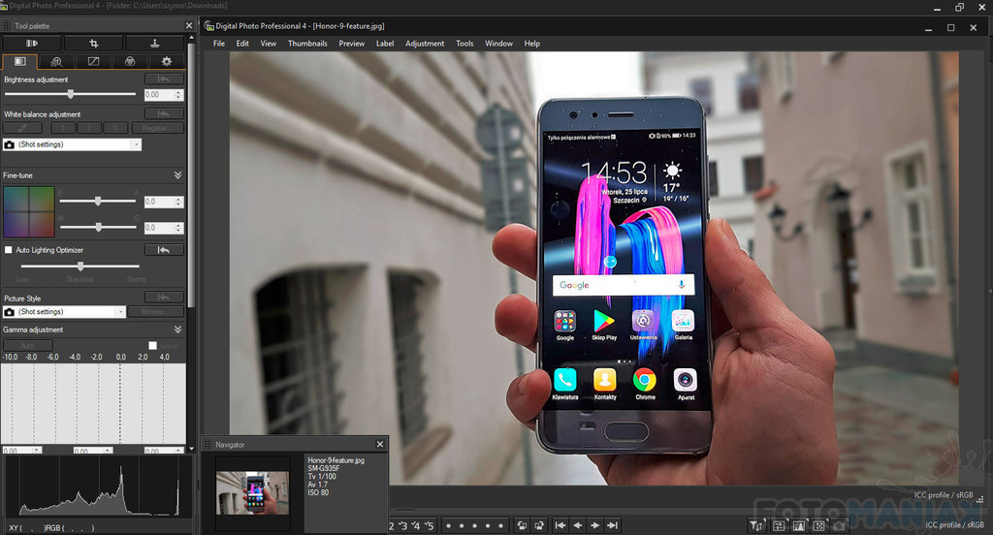This screenshot has width=993, height=535.
Task: Click the brightness value input field
Action: coord(159,95)
